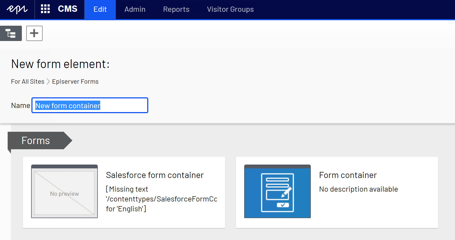
Task: Click the CMS product label
Action: (x=67, y=9)
